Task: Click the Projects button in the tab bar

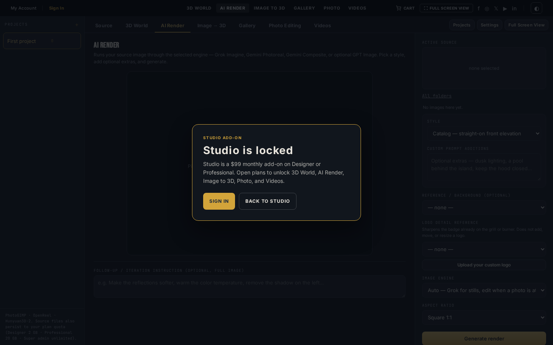Action: [462, 25]
